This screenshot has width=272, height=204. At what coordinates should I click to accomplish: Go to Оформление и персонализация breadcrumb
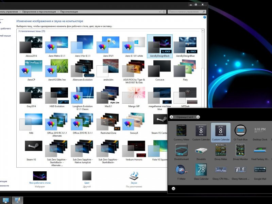point(39,12)
